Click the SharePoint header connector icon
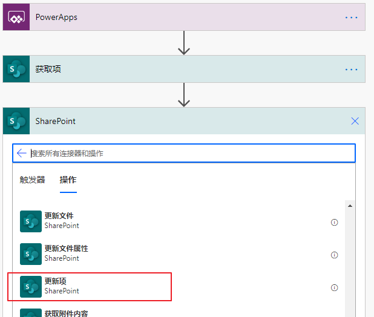This screenshot has width=374, height=317. pos(16,121)
